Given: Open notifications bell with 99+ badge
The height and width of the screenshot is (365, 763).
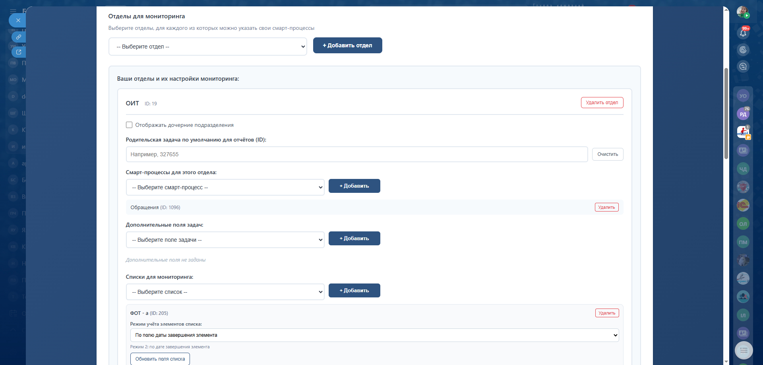Looking at the screenshot, I should click(743, 33).
